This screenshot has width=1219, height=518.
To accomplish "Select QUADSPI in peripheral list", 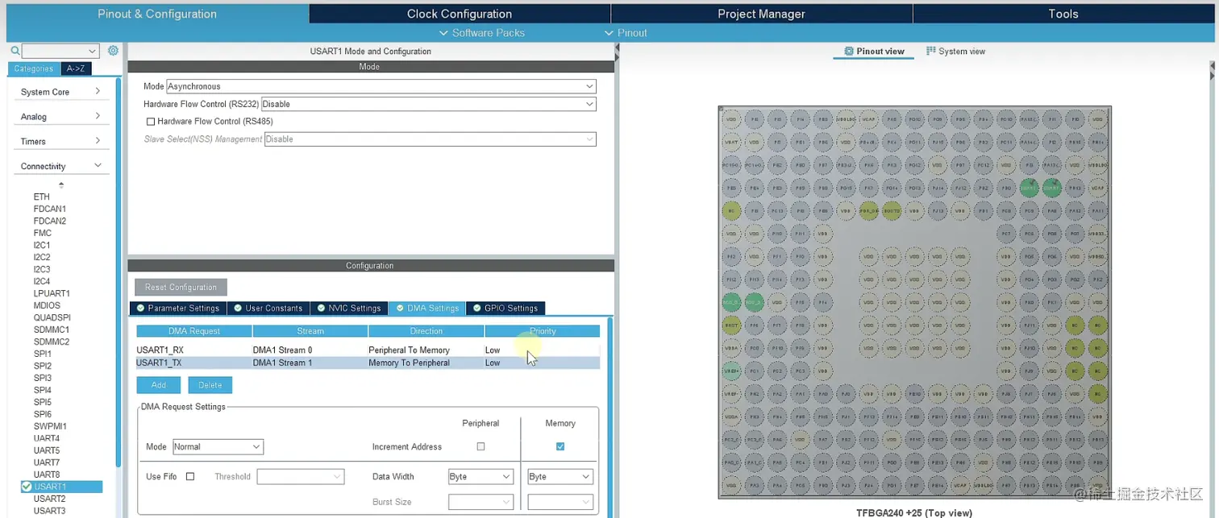I will [52, 317].
